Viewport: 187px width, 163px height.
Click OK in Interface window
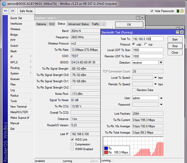click(x=129, y=25)
